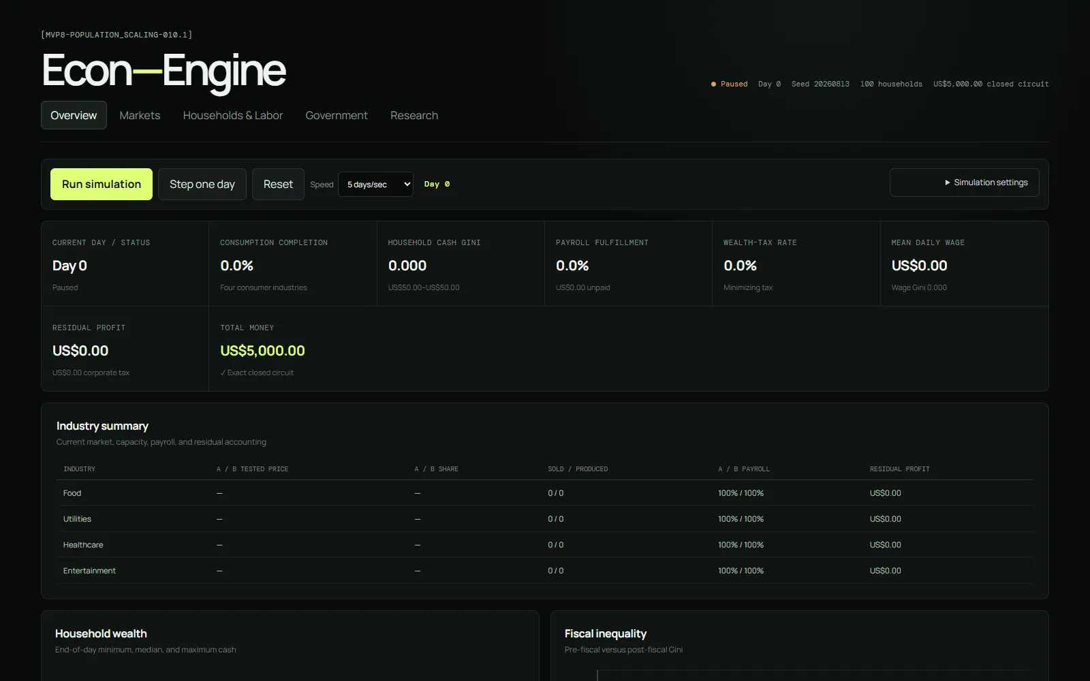The width and height of the screenshot is (1090, 681).
Task: Select the Utilities industry row
Action: point(545,519)
